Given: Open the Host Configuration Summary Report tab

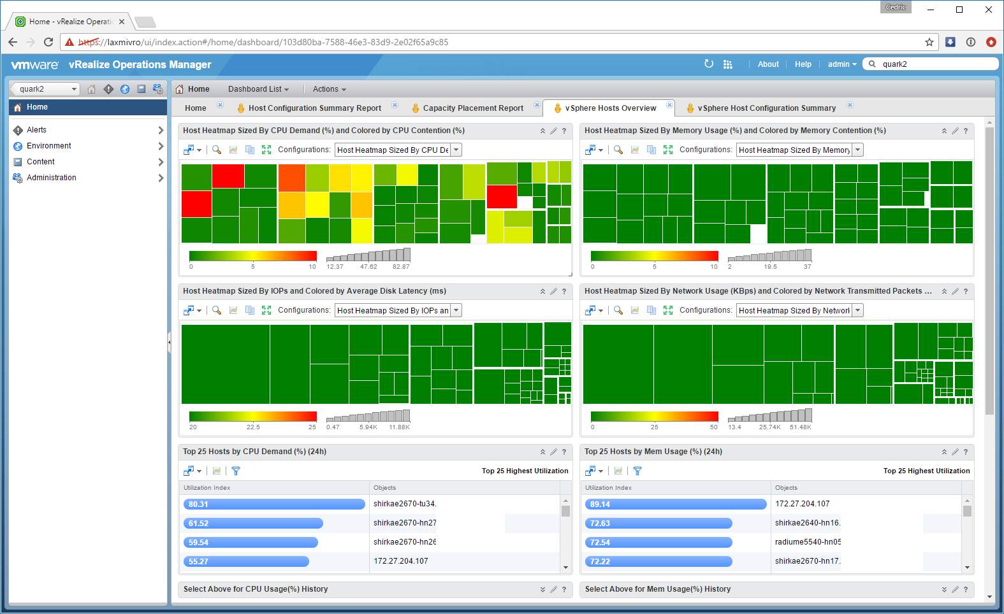Looking at the screenshot, I should [x=314, y=108].
